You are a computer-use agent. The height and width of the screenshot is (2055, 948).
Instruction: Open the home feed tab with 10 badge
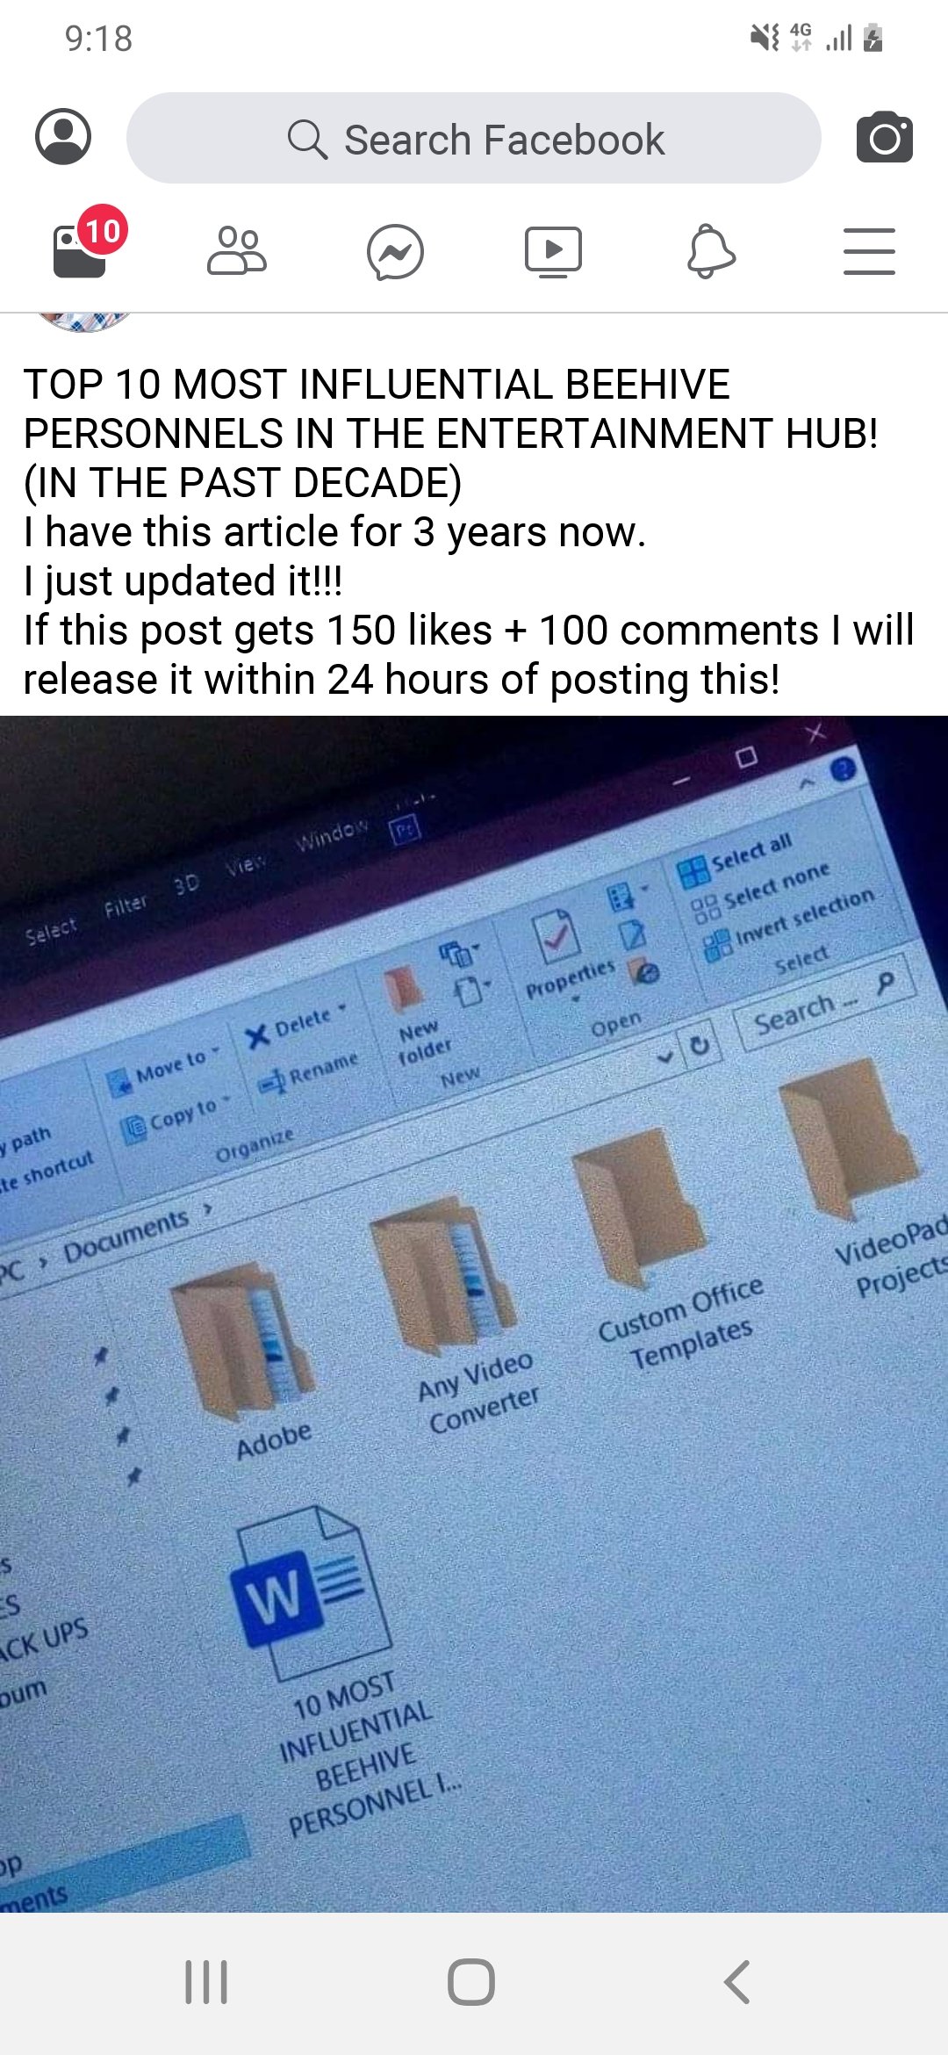point(81,251)
